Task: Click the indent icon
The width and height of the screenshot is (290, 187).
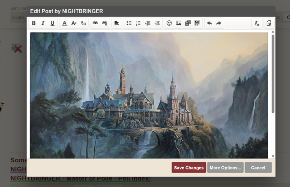Action: pyautogui.click(x=157, y=23)
